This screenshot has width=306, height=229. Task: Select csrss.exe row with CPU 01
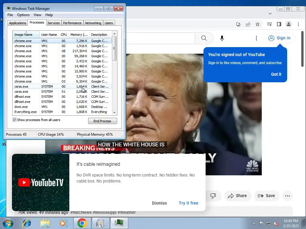(x=62, y=92)
